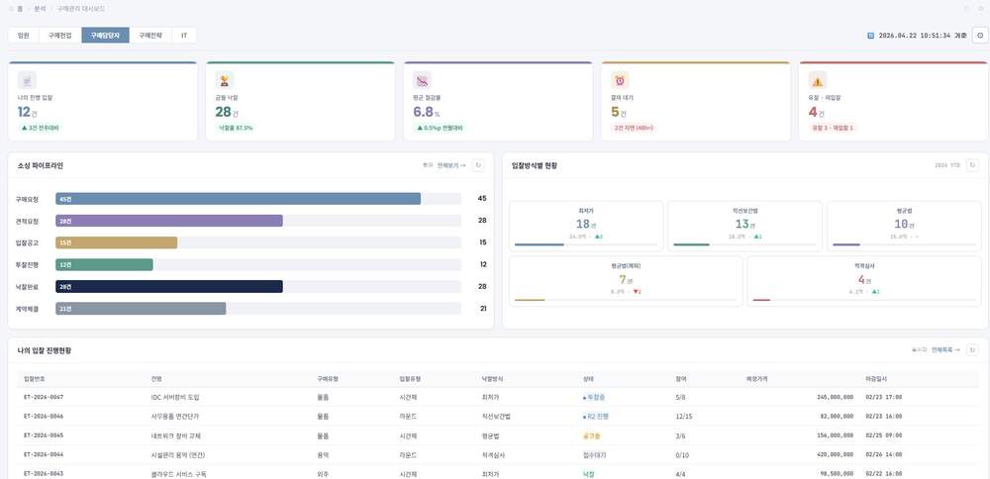Click the 12/15 participation cell
Viewport: 990px width, 479px height.
coord(682,417)
